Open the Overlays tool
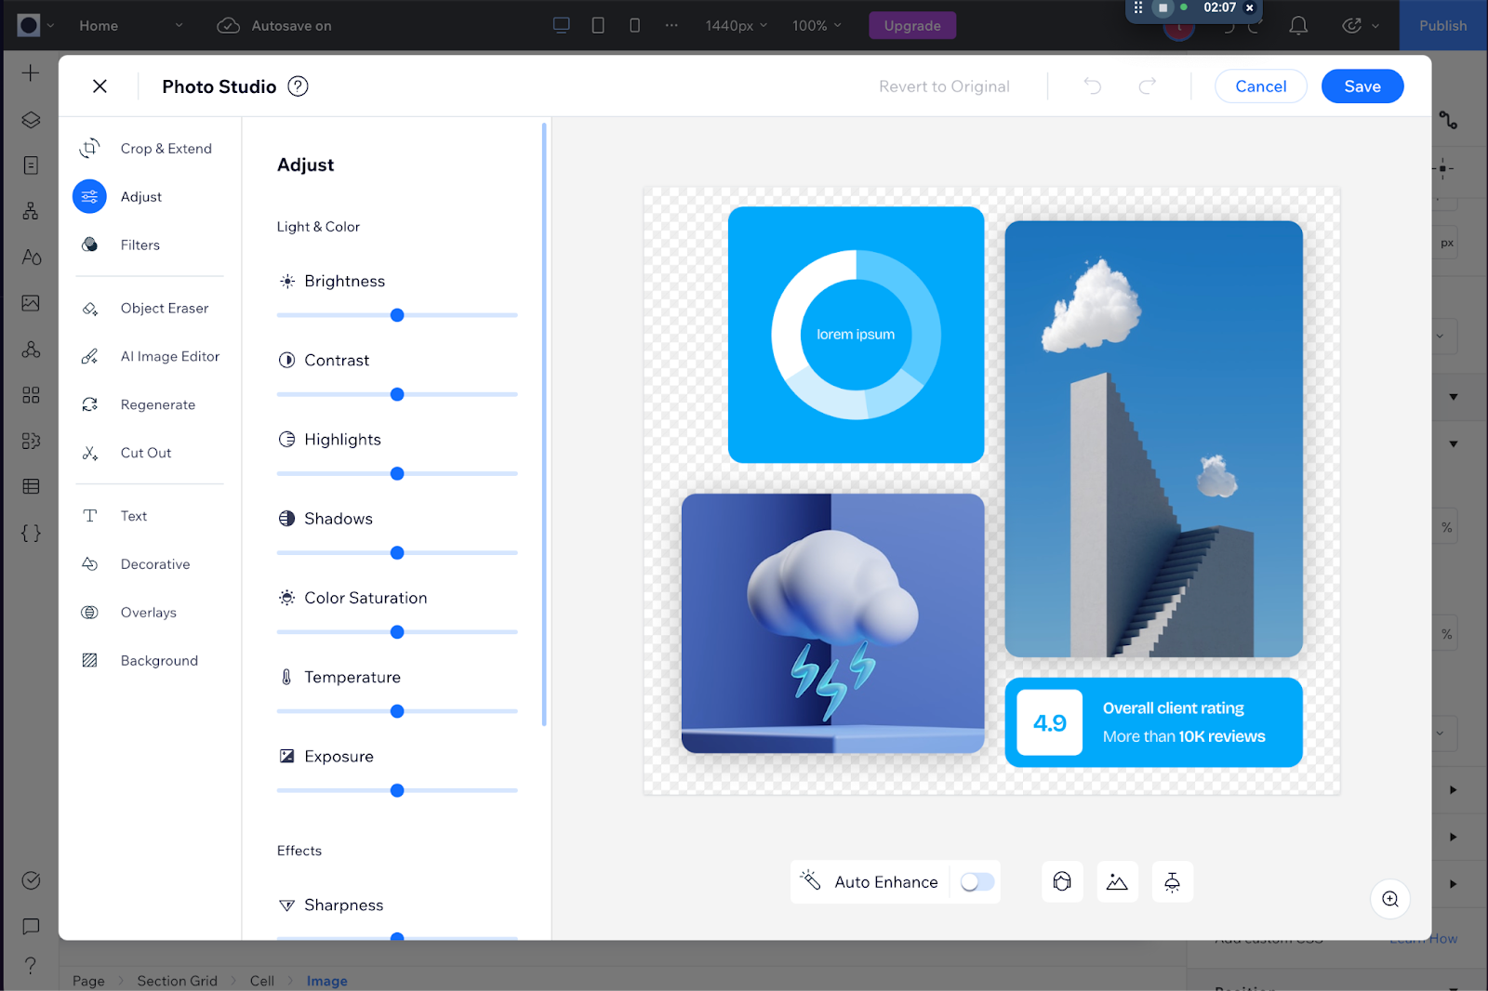Viewport: 1488px width, 991px height. 148,613
